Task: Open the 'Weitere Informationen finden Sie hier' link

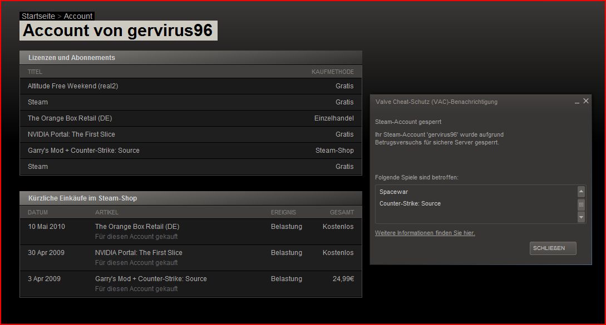Action: coord(425,233)
